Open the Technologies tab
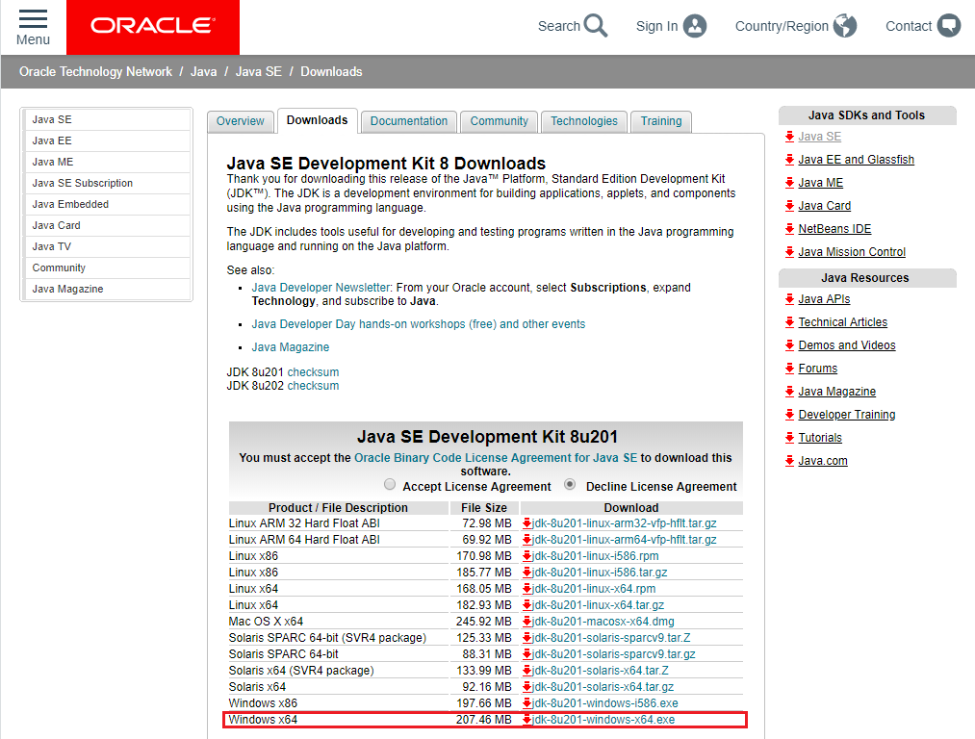Screen dimensions: 975x739 click(x=584, y=121)
